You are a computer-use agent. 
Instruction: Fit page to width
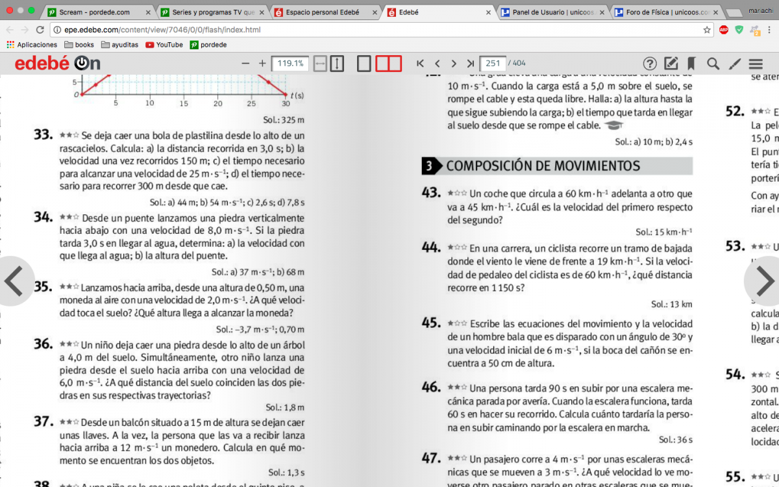(x=320, y=64)
